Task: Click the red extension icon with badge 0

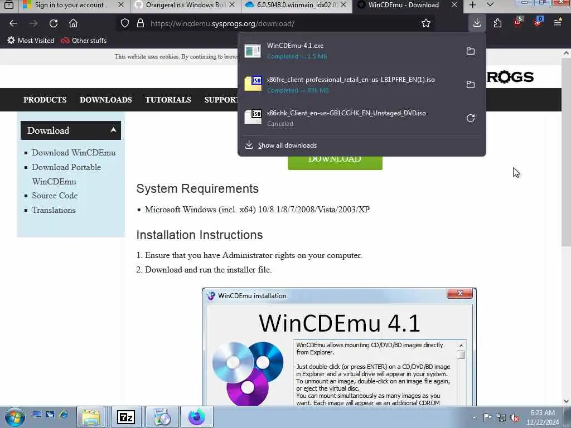Action: 538,22
